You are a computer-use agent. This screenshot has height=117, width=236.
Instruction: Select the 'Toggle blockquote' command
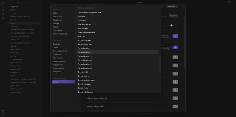pyautogui.click(x=117, y=92)
